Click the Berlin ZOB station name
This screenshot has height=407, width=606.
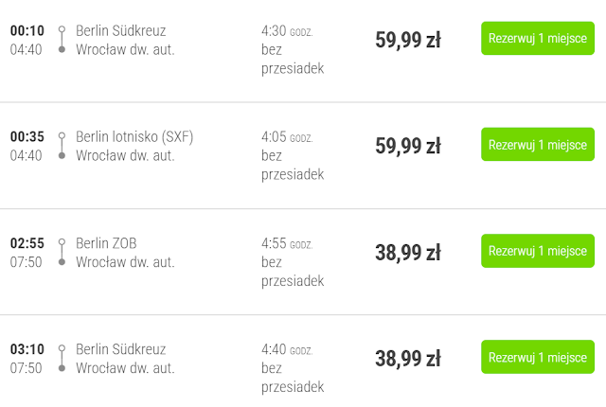tap(106, 243)
